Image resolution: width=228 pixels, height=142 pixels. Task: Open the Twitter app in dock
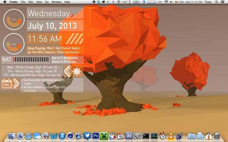click(87, 136)
